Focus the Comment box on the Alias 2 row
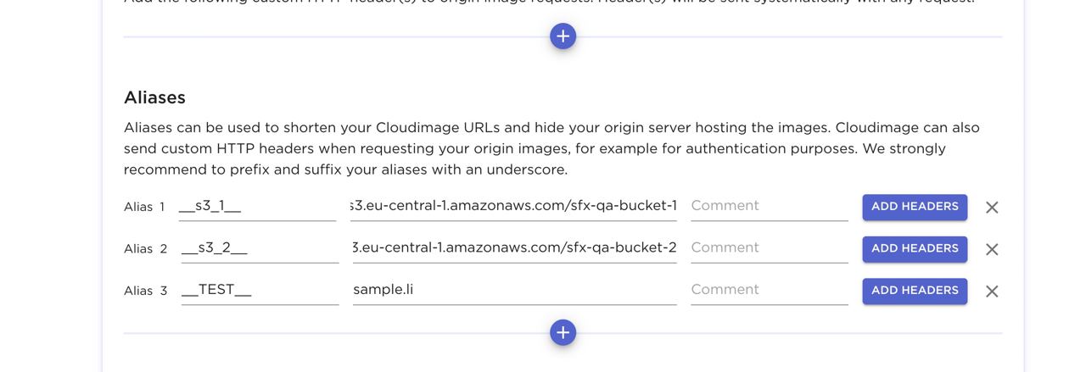 [x=769, y=248]
